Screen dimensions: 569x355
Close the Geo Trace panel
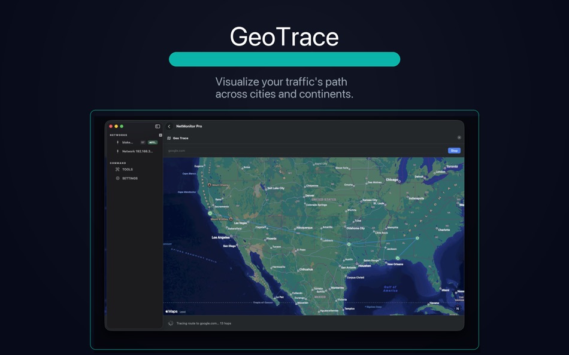tap(459, 137)
